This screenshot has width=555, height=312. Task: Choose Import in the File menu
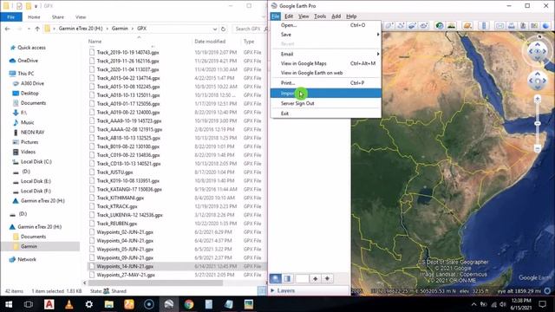pyautogui.click(x=326, y=94)
